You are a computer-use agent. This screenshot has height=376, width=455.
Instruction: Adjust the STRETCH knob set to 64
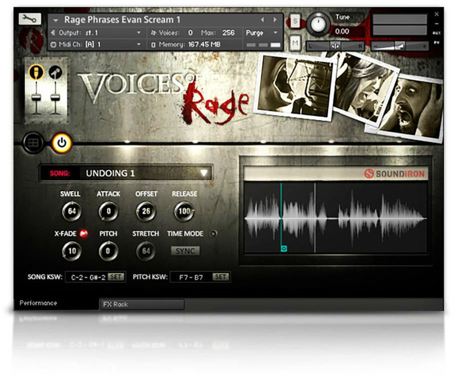146,251
